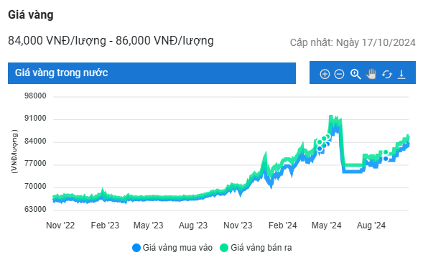
Task: Click the green legend marker circle
Action: [224, 248]
